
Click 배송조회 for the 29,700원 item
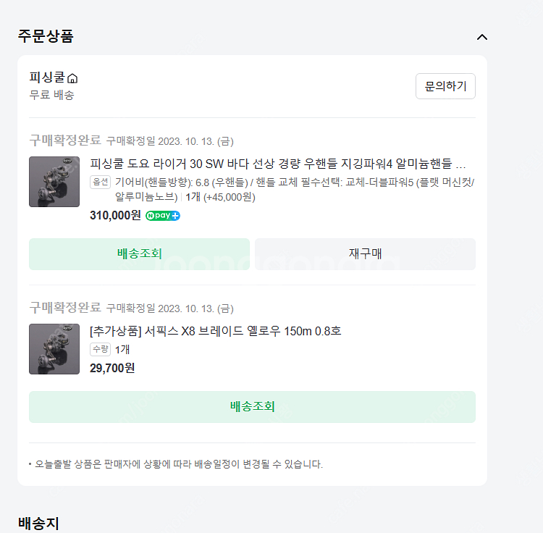click(x=252, y=407)
